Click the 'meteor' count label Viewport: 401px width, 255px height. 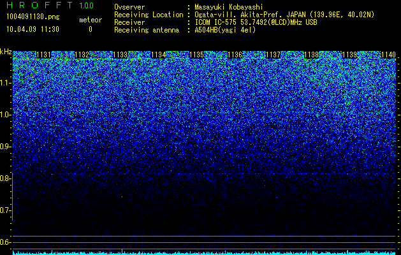coord(91,20)
